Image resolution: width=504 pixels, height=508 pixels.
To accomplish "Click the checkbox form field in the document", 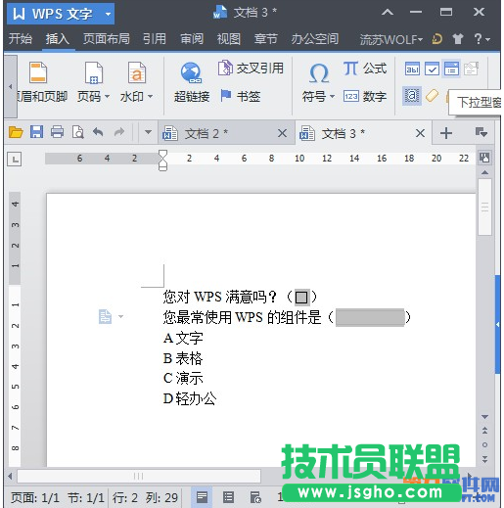I will [x=301, y=298].
